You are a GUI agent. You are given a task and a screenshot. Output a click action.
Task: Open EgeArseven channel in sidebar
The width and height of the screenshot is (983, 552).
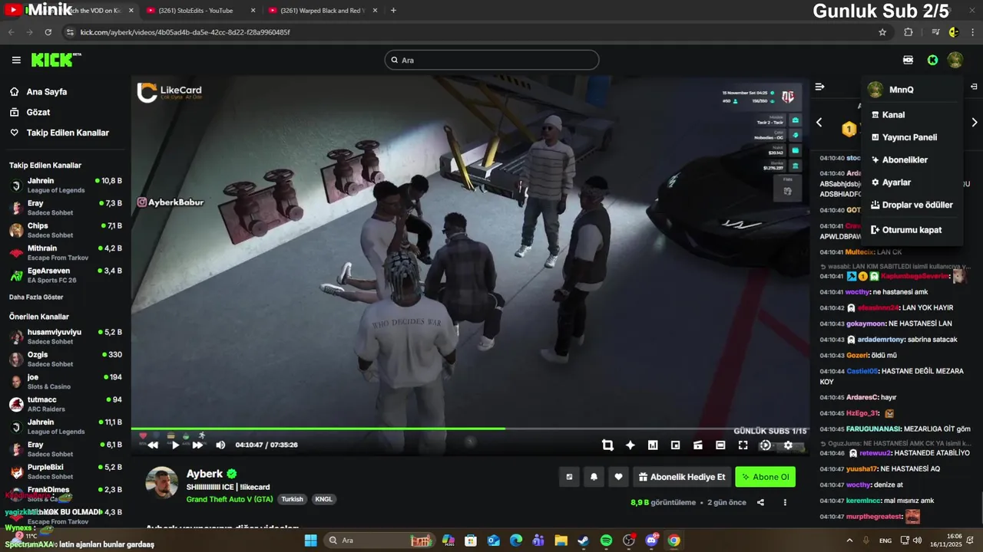click(x=65, y=274)
